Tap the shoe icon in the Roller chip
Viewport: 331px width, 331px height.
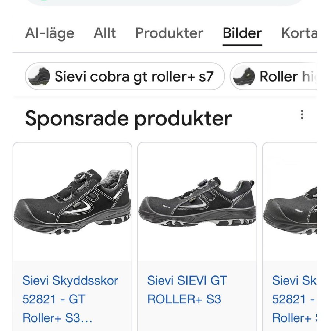(x=244, y=76)
